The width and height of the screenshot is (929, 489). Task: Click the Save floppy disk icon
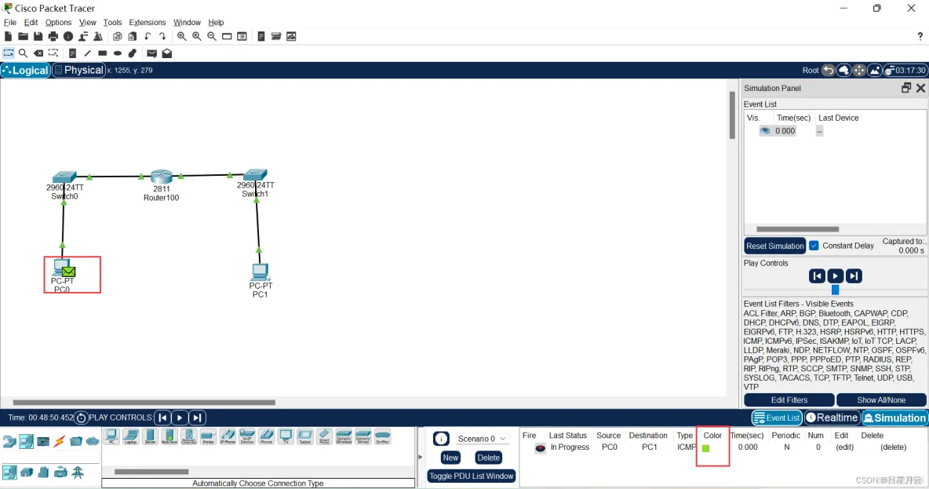point(38,37)
